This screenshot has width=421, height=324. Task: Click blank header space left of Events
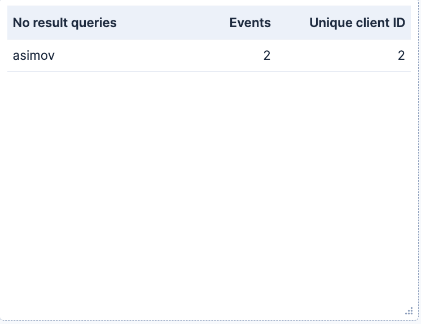tap(172, 23)
